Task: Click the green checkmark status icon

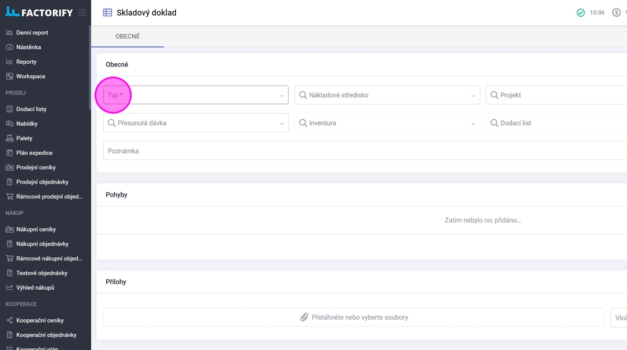Action: [x=581, y=12]
